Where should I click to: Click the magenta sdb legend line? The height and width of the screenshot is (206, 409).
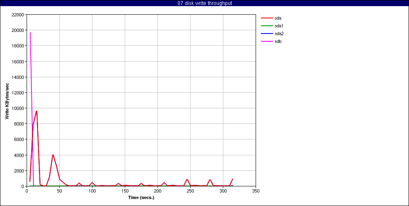[x=267, y=41]
